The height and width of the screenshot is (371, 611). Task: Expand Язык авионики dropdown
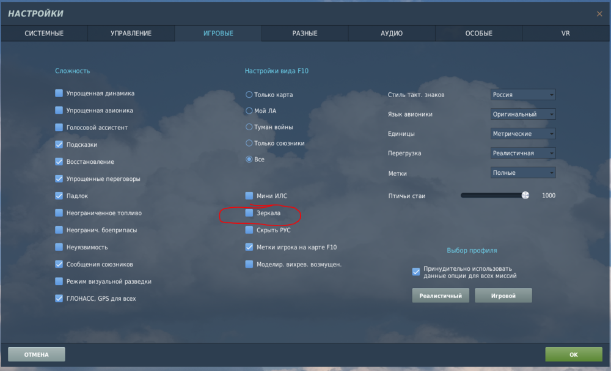coord(523,114)
